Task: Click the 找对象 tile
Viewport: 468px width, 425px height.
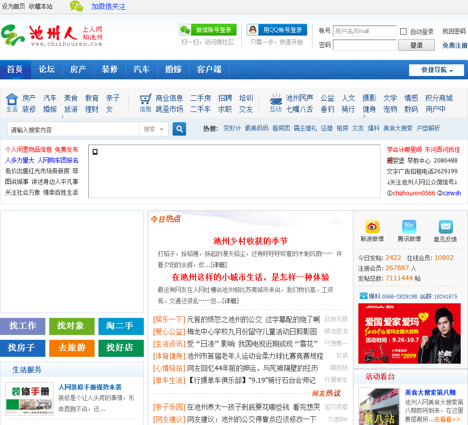Action: click(72, 326)
